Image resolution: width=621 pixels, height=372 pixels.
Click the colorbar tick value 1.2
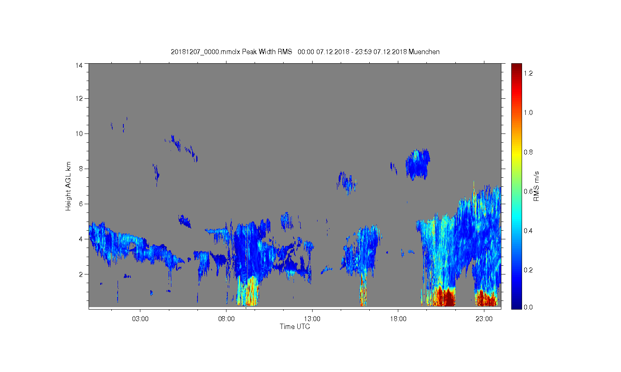[528, 73]
